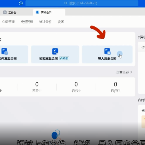
Task: Open the 模板管理 menu
Action: tap(27, 22)
